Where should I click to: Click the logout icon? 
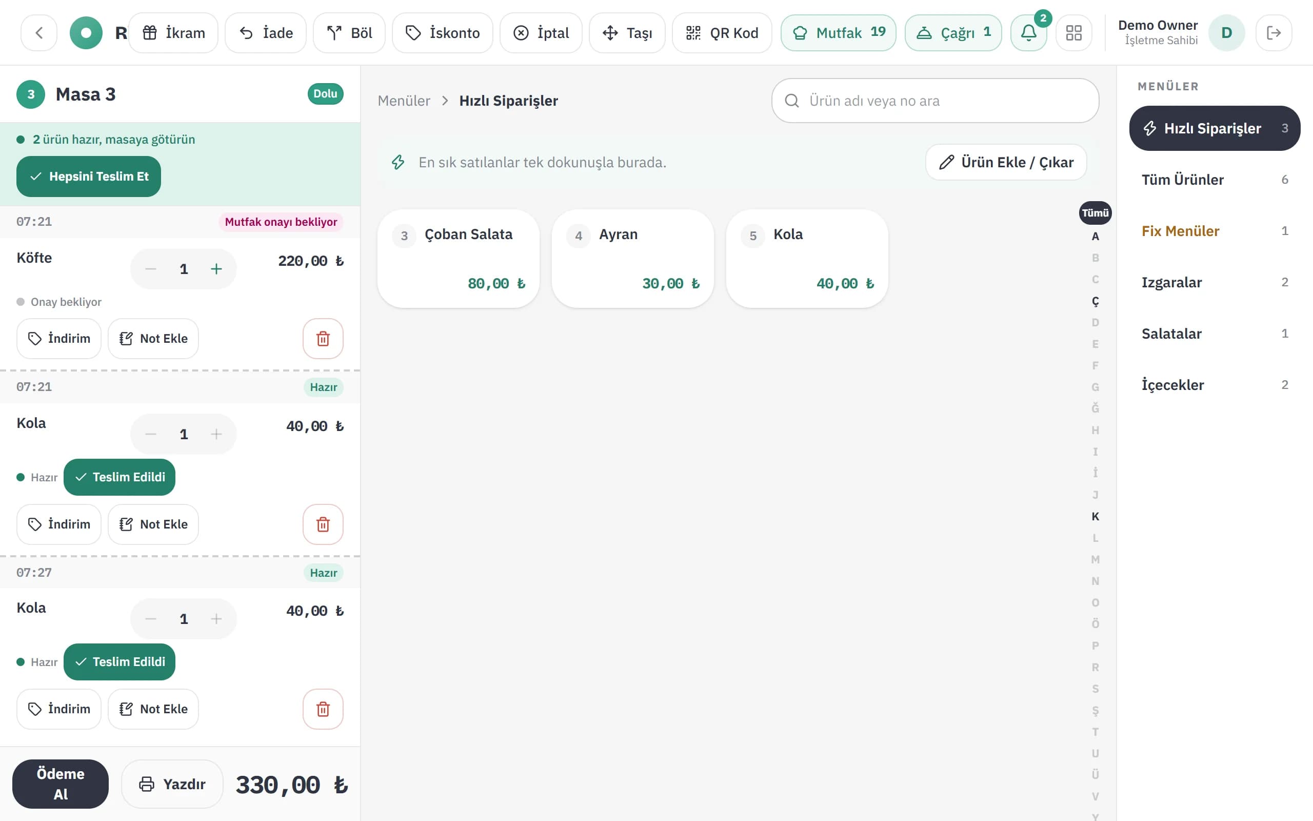pyautogui.click(x=1274, y=32)
